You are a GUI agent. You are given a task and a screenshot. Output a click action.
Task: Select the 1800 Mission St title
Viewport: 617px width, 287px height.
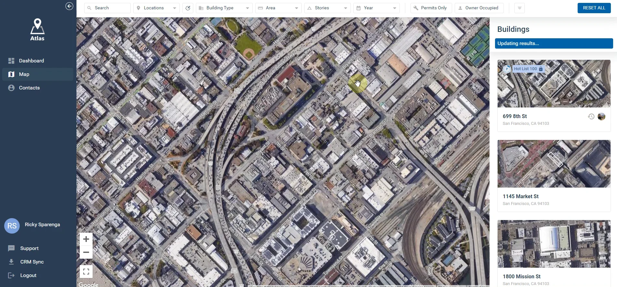click(521, 277)
